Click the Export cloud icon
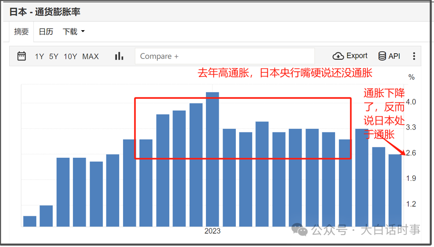434x247 pixels. pyautogui.click(x=338, y=56)
